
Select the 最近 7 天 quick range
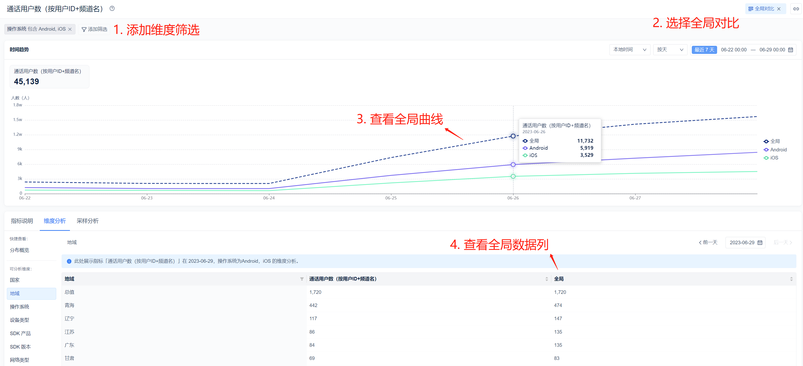coord(704,50)
